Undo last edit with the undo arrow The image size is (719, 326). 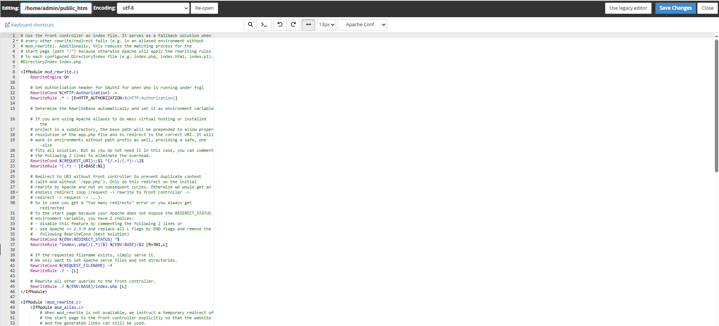click(280, 25)
